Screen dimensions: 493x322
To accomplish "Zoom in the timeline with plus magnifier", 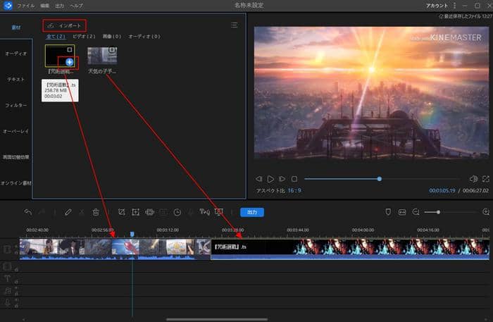I will [x=486, y=212].
